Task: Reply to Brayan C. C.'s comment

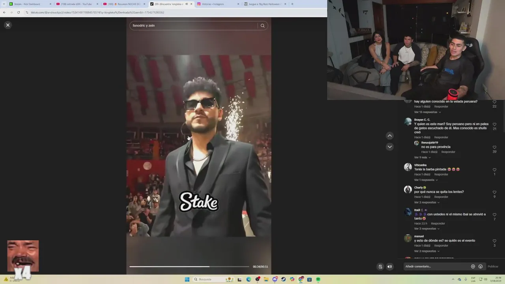Action: coord(441,137)
